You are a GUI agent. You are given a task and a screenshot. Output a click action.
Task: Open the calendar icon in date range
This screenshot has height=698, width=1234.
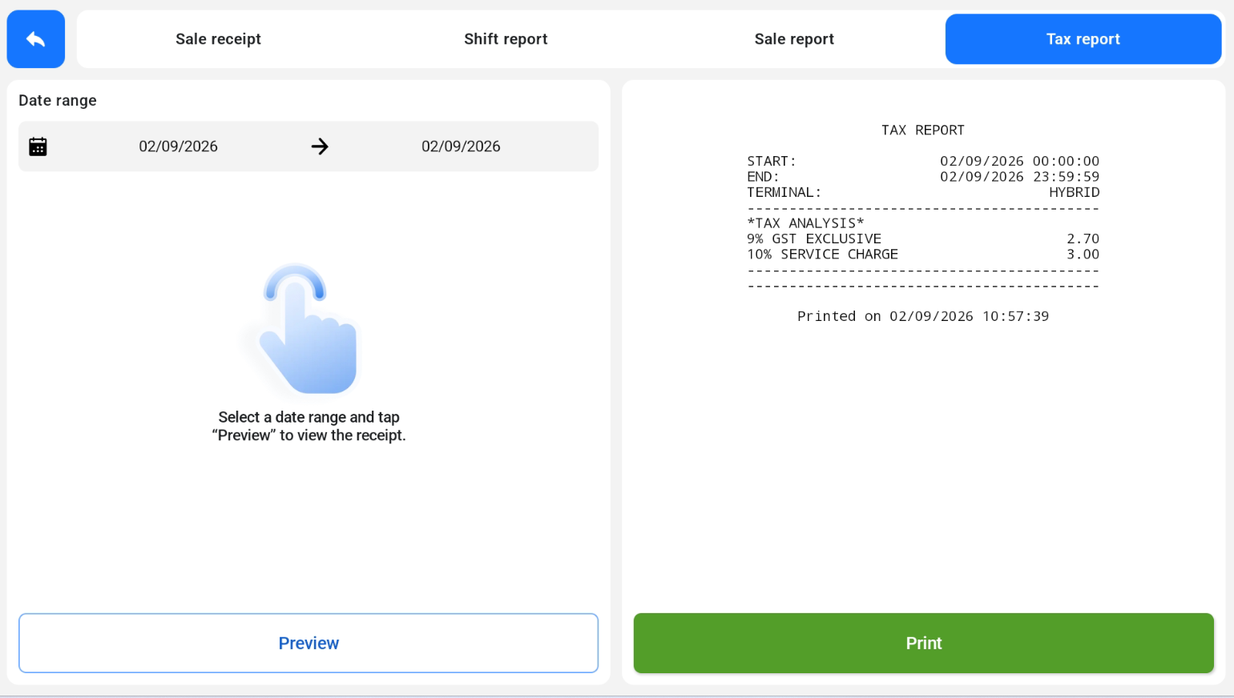(x=38, y=146)
